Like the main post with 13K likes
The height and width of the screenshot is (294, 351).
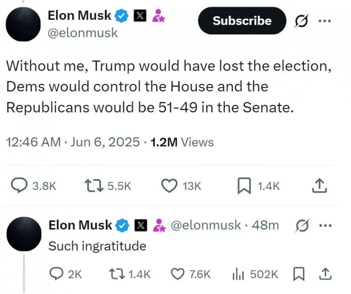pyautogui.click(x=168, y=186)
